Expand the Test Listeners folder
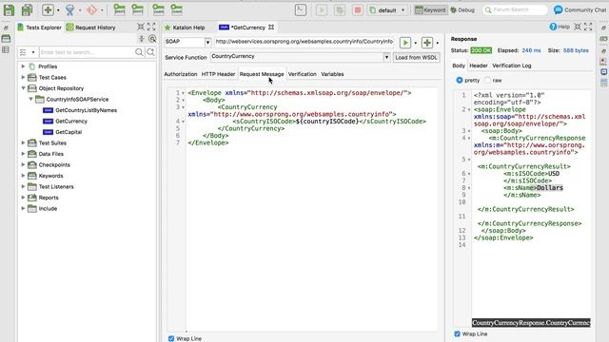The image size is (609, 342). pos(23,186)
